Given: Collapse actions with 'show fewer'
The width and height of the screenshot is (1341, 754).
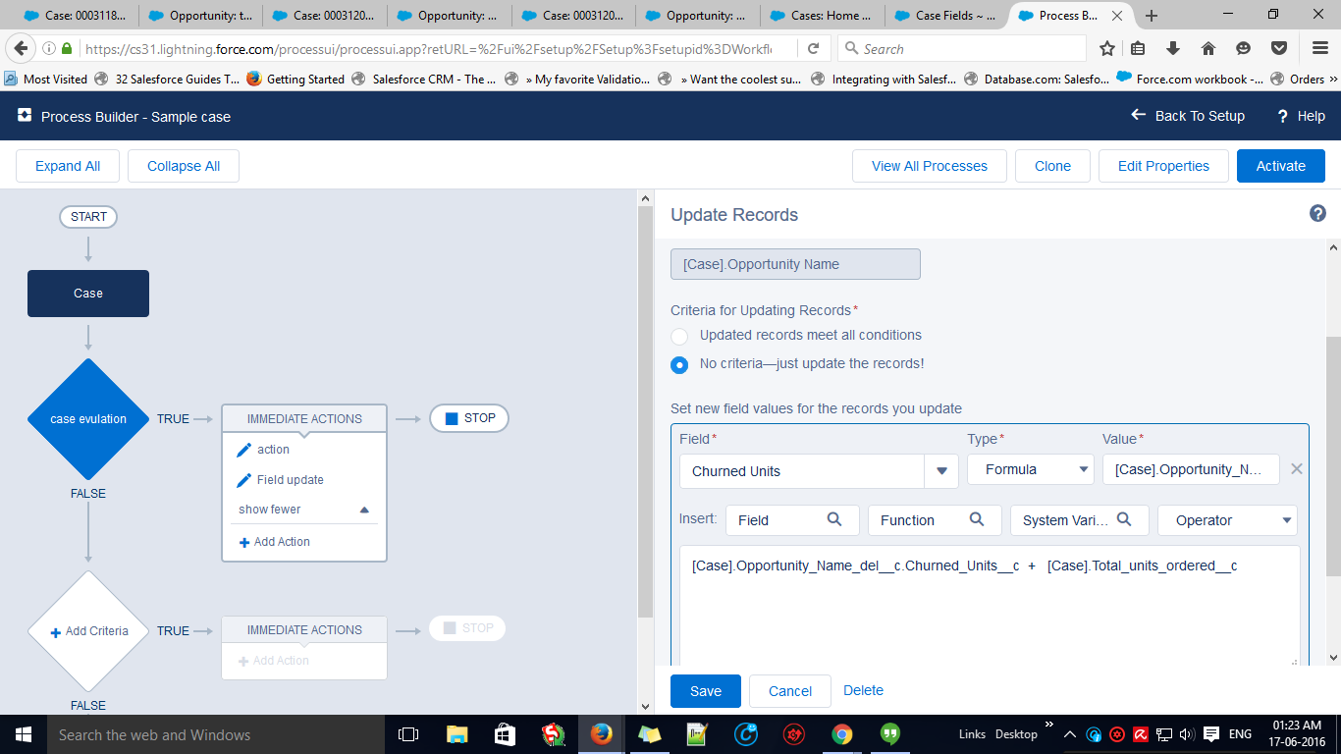Looking at the screenshot, I should click(x=303, y=510).
